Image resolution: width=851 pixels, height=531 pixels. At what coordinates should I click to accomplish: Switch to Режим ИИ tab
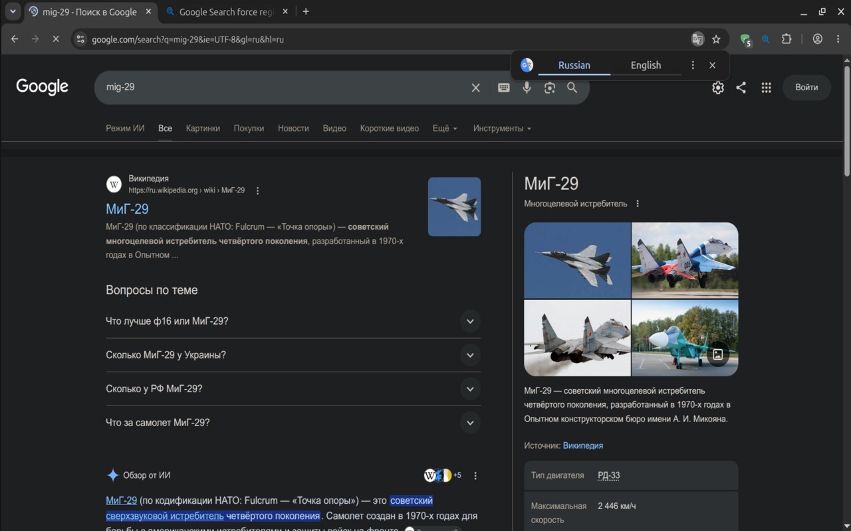pyautogui.click(x=125, y=128)
